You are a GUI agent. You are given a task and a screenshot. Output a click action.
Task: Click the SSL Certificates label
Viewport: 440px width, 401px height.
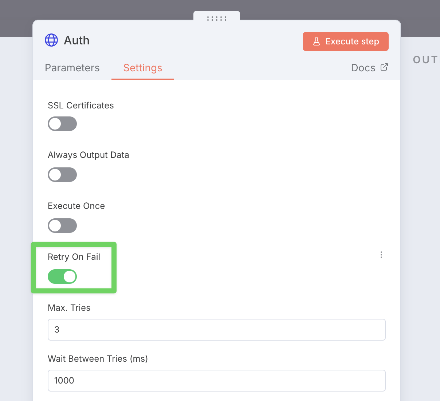(x=81, y=106)
